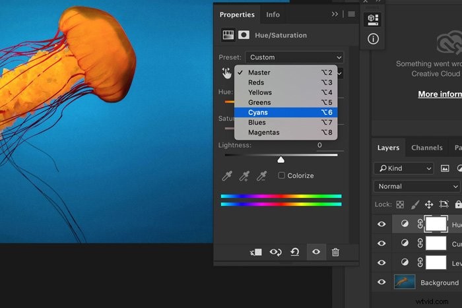
Task: Click the Lightness value field
Action: click(330, 145)
